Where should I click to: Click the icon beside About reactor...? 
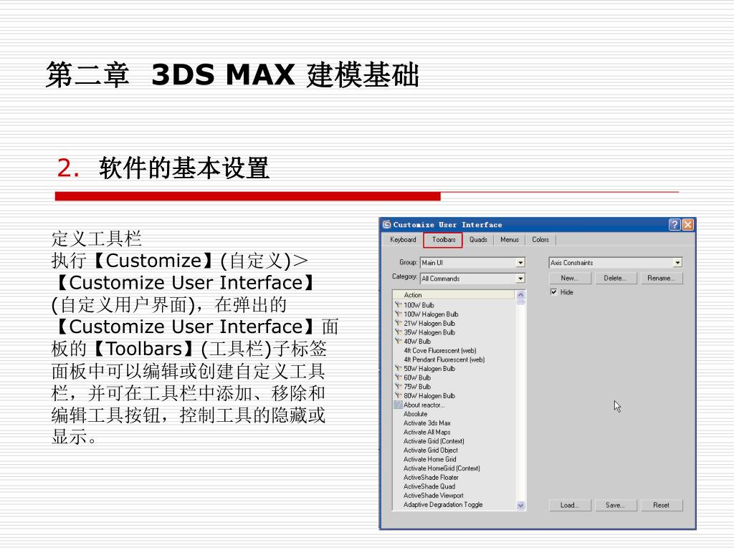(x=398, y=405)
